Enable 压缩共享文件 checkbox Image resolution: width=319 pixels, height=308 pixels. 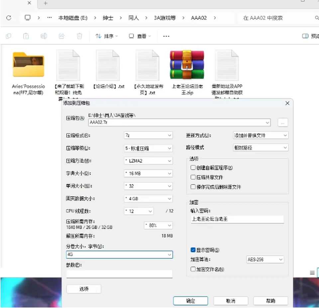[193, 177]
